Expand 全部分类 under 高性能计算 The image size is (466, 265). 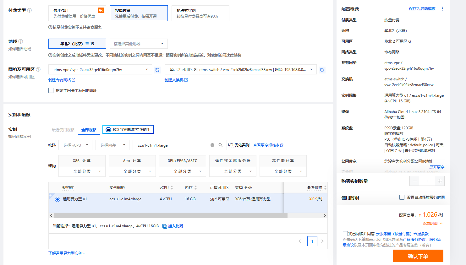tap(283, 171)
